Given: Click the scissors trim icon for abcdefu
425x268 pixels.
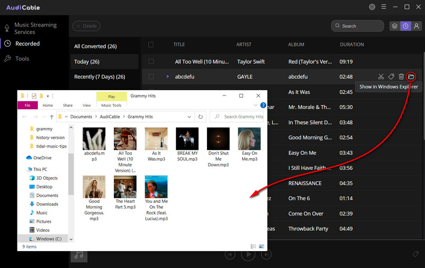Looking at the screenshot, I should pyautogui.click(x=381, y=77).
